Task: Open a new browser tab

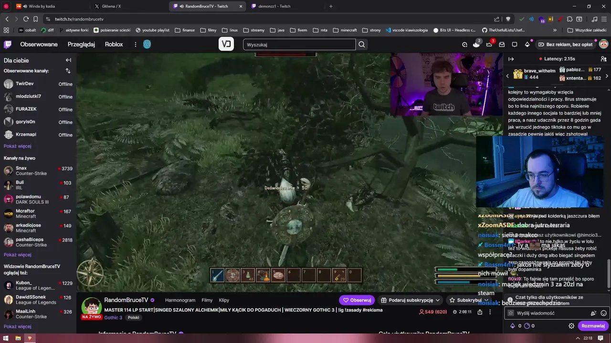Action: pos(331,6)
